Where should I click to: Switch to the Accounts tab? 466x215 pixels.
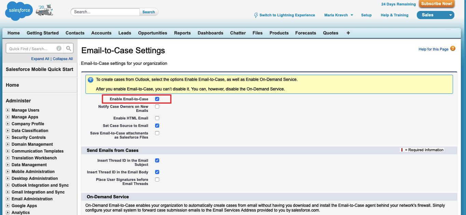(x=101, y=33)
